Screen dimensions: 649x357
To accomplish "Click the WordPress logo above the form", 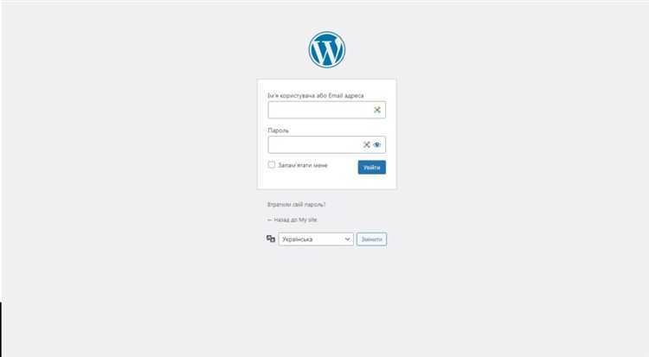I will point(326,49).
